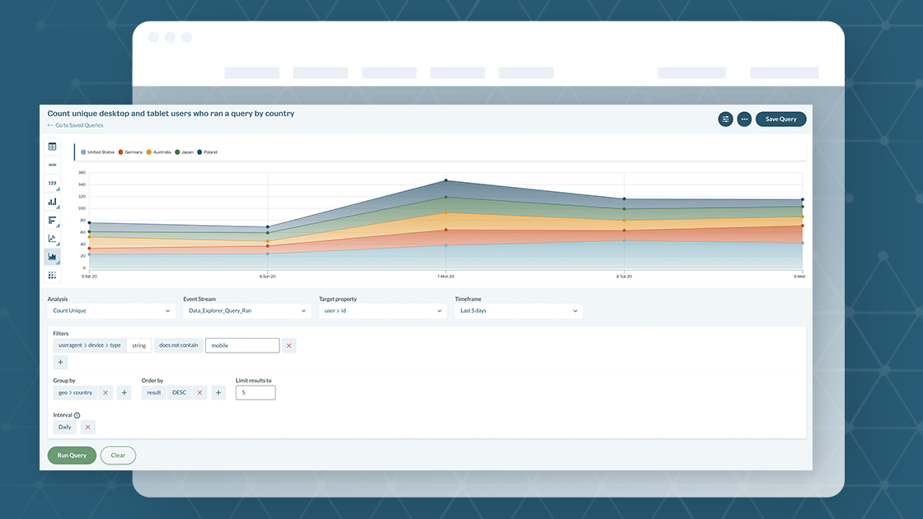Viewport: 923px width, 519px height.
Task: Click the Limit results input showing 5
Action: click(255, 392)
